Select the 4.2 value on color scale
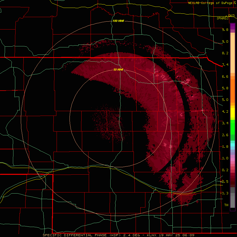This screenshot has height=237, width=237. point(225,112)
